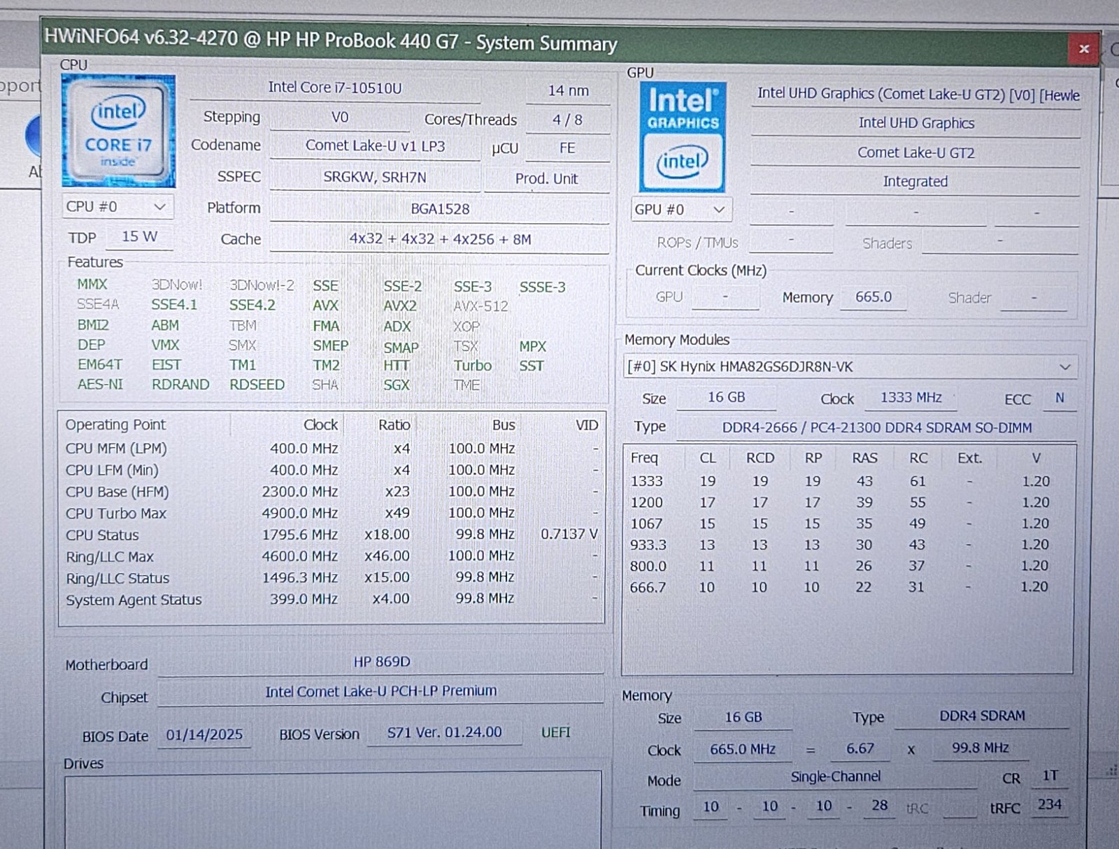Select BIOS Version S71 Ver. 01.24.00
Image resolution: width=1119 pixels, height=849 pixels.
tap(445, 733)
